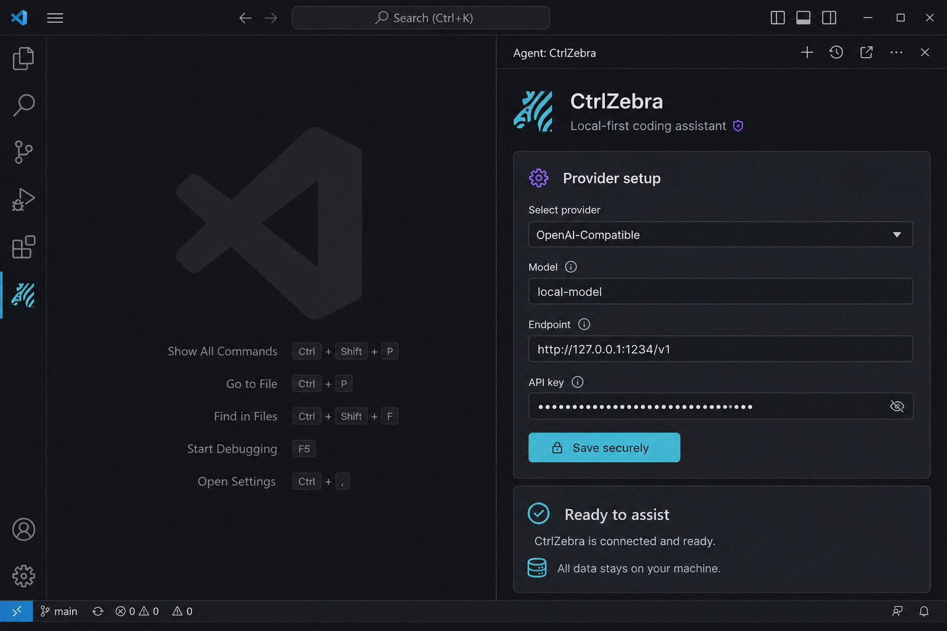Image resolution: width=947 pixels, height=631 pixels.
Task: Toggle API key visibility eye icon
Action: tap(897, 406)
